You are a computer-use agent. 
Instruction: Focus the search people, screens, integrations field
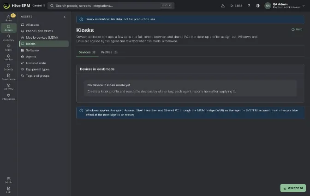(x=111, y=6)
